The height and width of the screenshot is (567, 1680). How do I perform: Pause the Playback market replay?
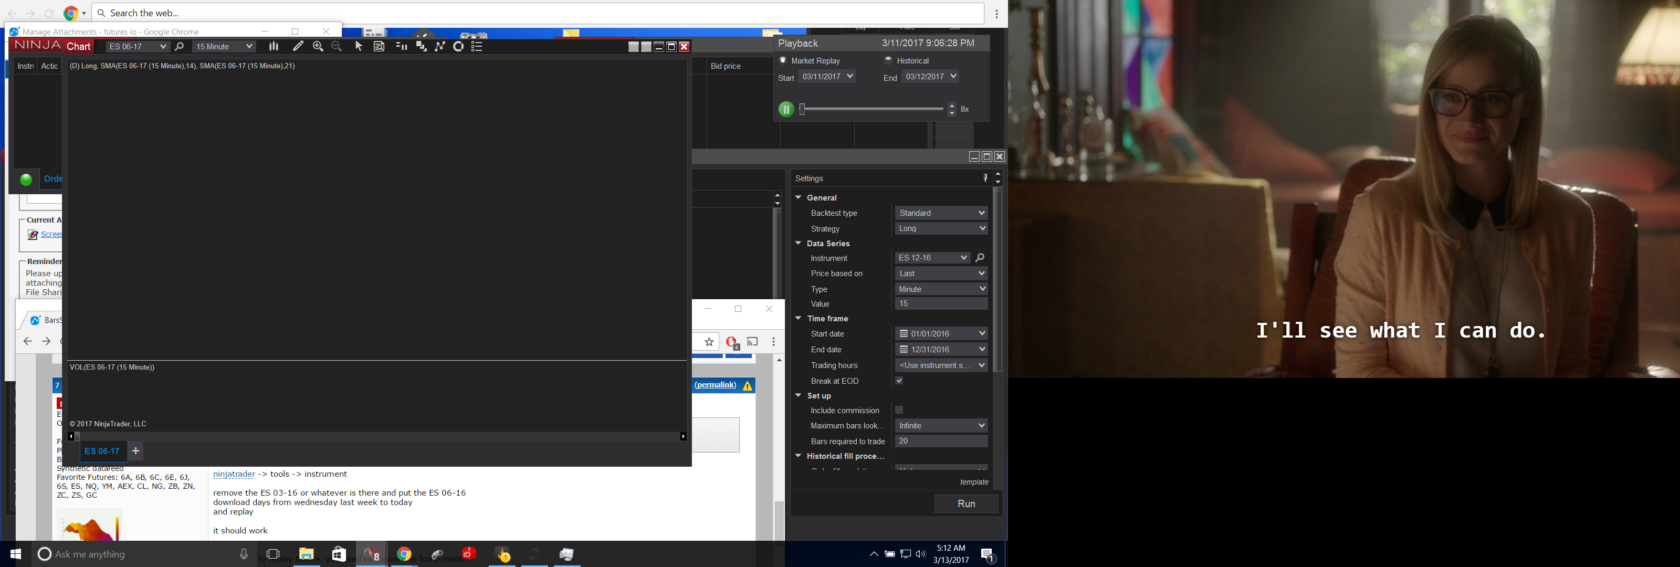tap(786, 109)
